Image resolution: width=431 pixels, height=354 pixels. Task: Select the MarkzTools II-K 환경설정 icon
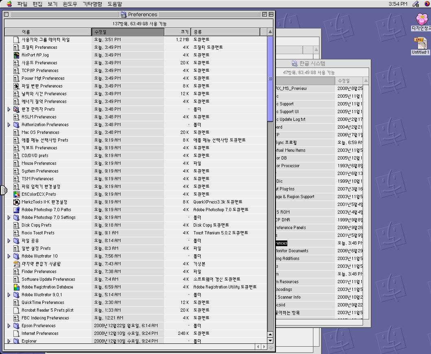(16, 202)
